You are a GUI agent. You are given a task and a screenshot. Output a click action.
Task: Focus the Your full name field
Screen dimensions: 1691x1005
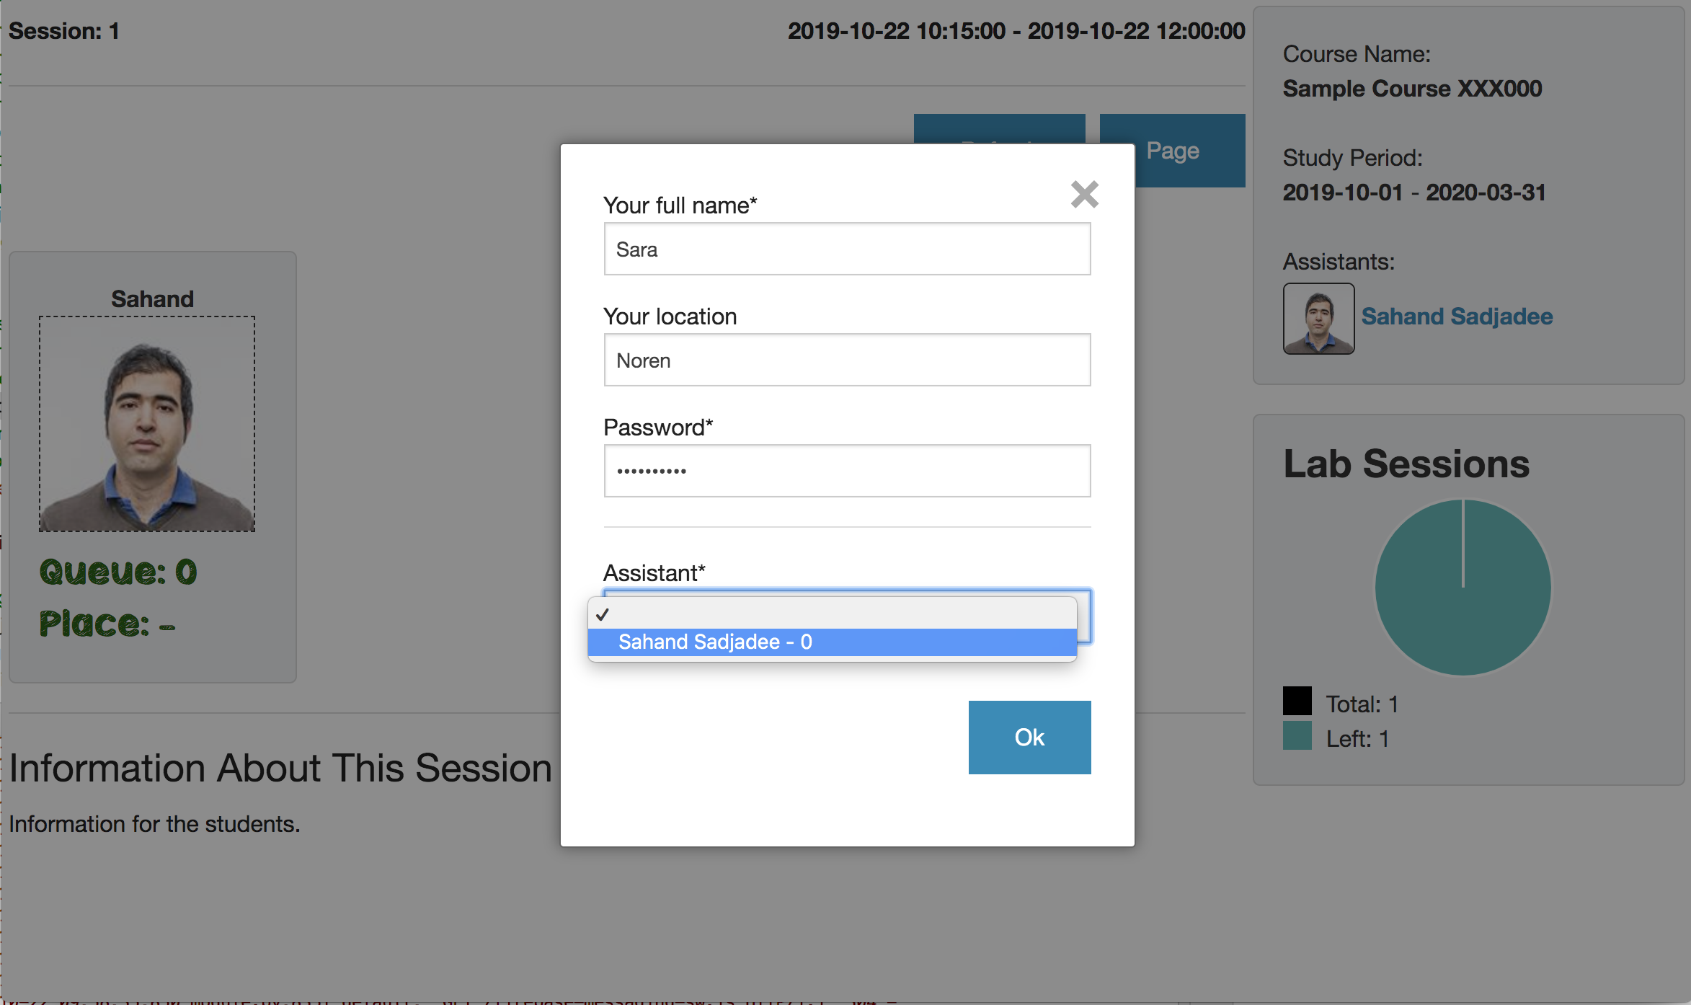pyautogui.click(x=847, y=249)
